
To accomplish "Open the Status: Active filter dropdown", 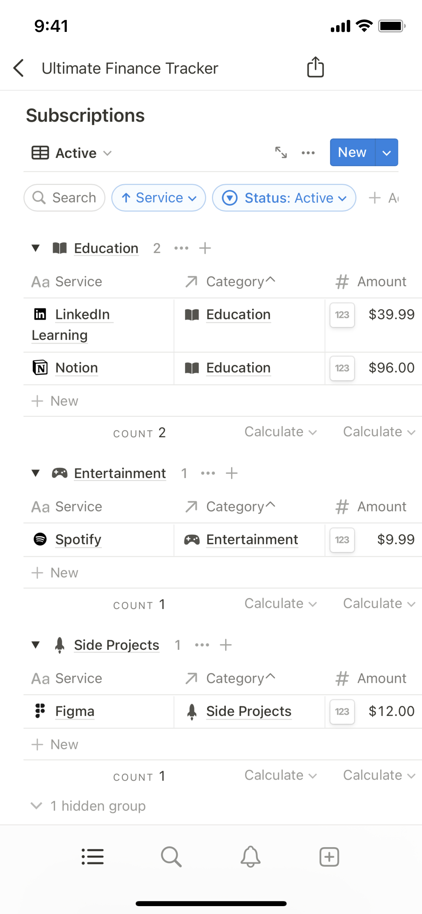I will tap(284, 198).
